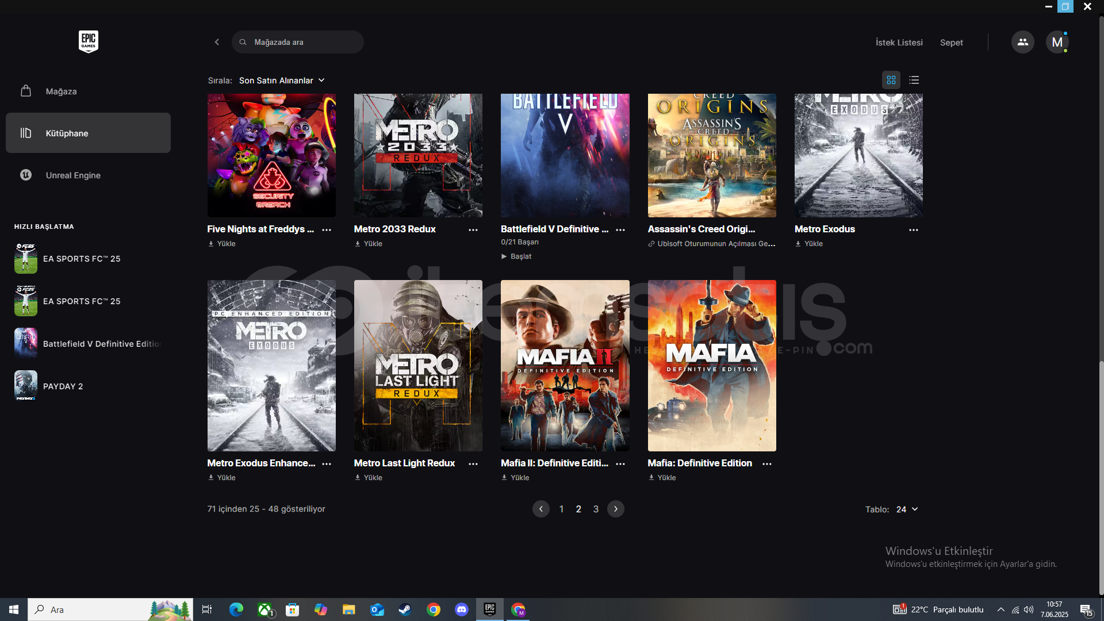Open more options for Metro 2033 Redux
The width and height of the screenshot is (1104, 621).
(x=473, y=229)
